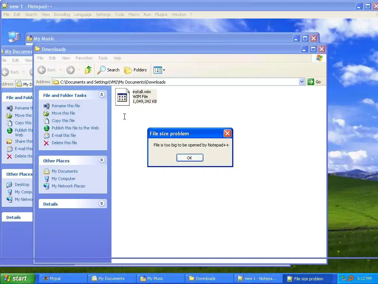Click Copy this file icon in Downloads
Screen dimensions: 378x284
click(47, 121)
